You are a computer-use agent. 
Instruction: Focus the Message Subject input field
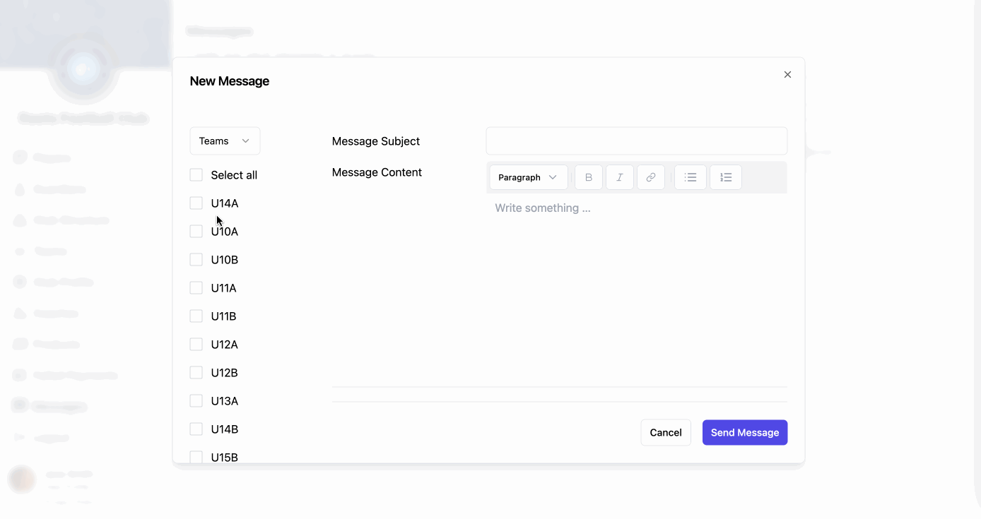point(637,141)
